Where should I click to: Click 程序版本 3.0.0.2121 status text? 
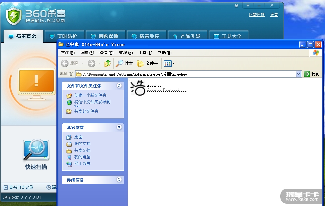point(22,198)
